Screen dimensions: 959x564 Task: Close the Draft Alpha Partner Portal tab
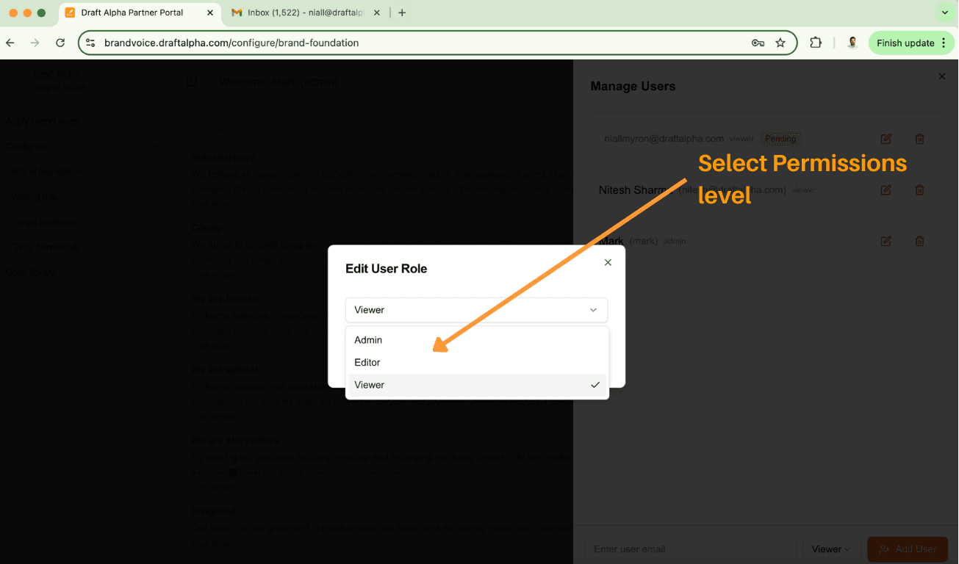[209, 13]
